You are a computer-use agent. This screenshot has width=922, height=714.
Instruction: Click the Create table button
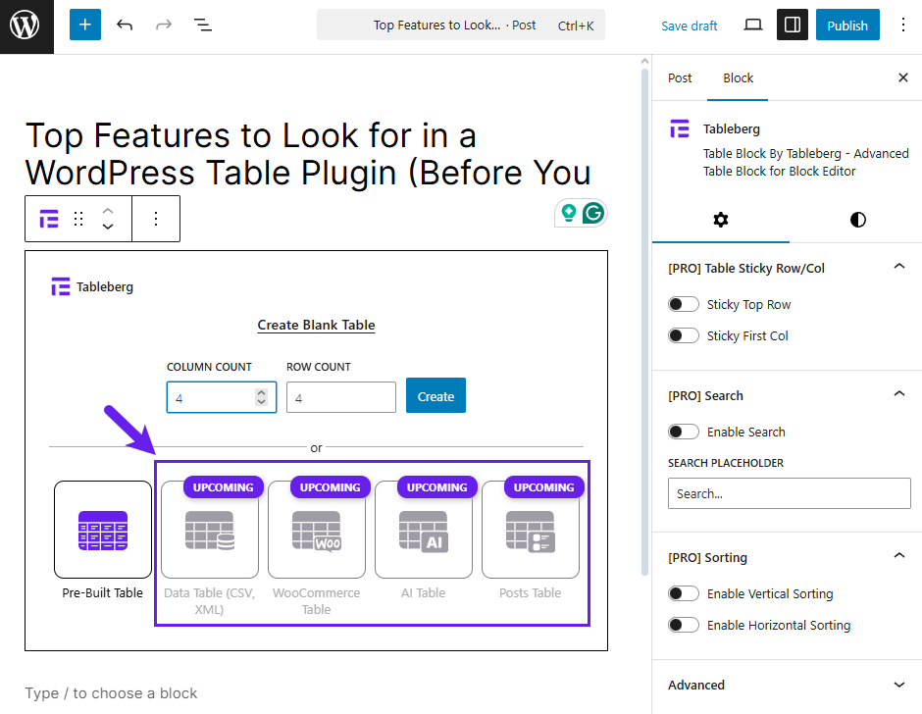(x=435, y=395)
